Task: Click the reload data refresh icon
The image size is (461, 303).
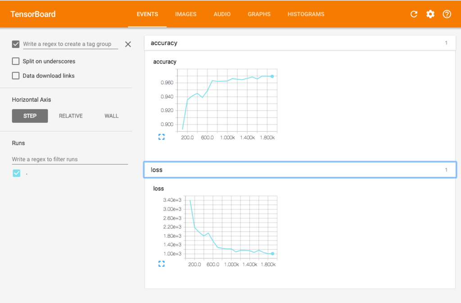Action: click(x=414, y=14)
